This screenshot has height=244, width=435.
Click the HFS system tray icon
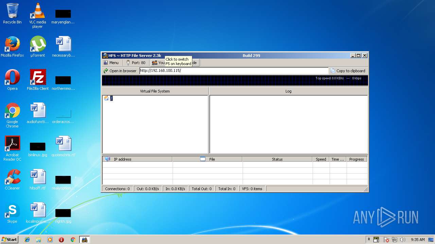click(x=376, y=240)
